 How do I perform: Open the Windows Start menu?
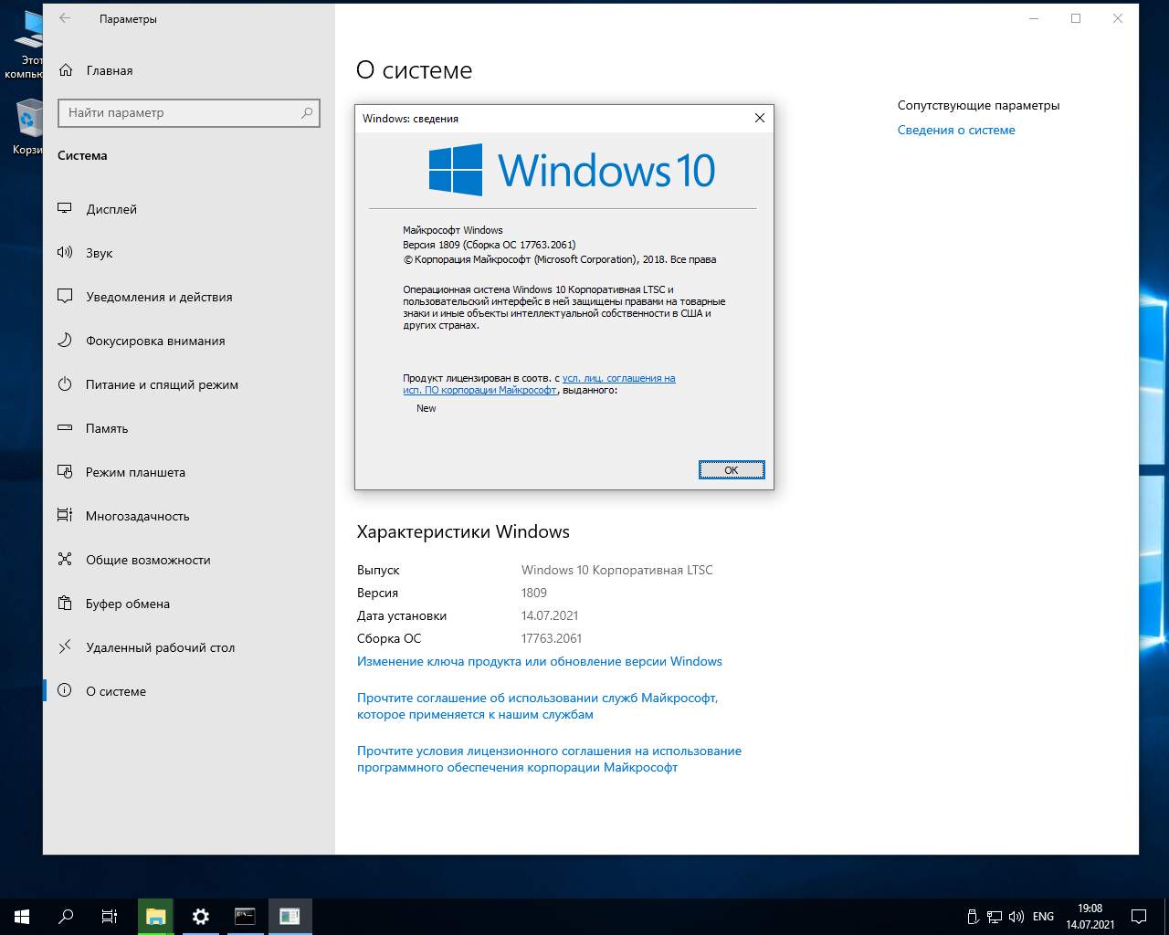click(x=22, y=916)
